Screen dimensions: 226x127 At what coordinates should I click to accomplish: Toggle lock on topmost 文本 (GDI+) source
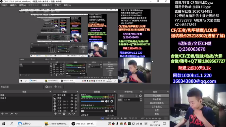pyautogui.click(x=75, y=101)
